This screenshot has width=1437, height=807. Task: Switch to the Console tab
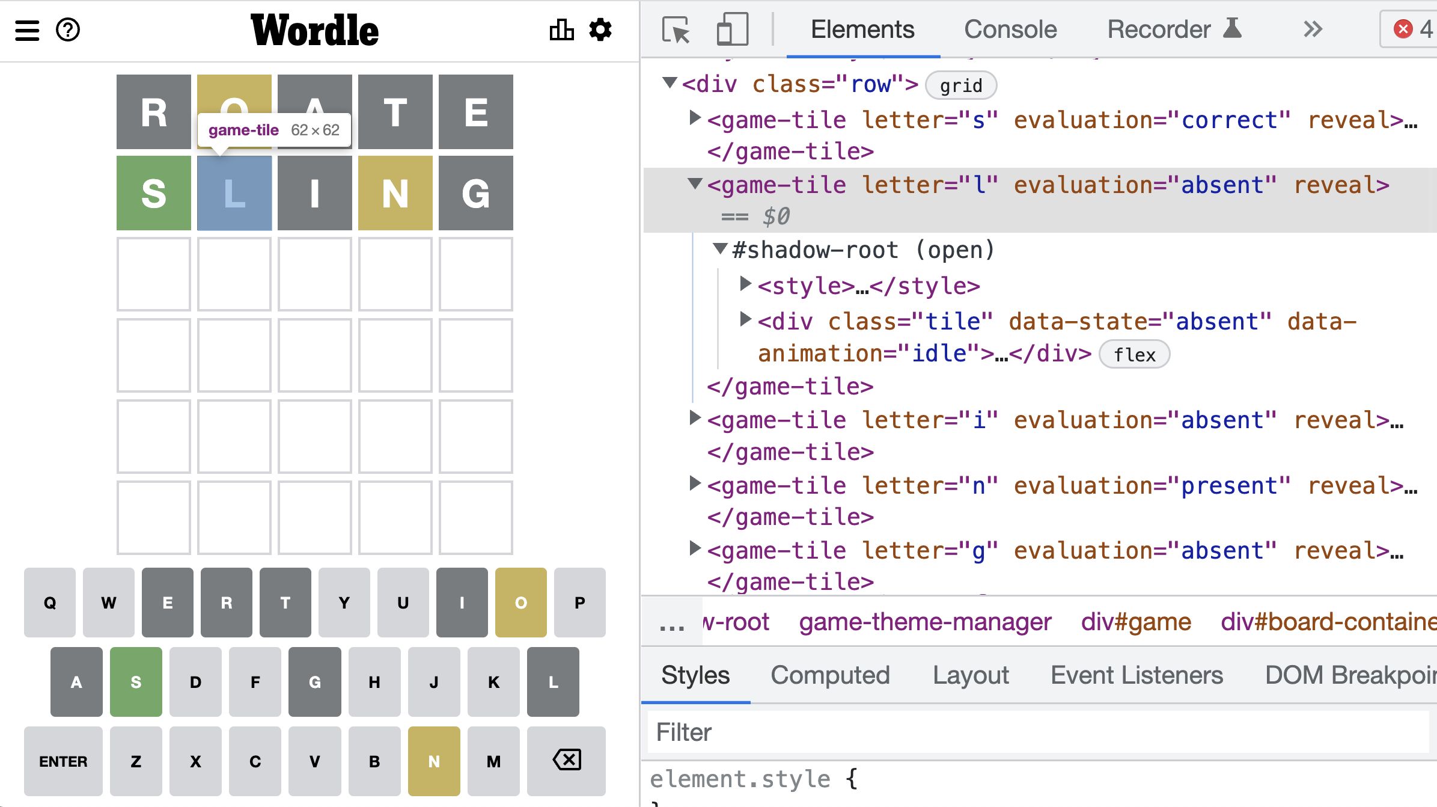1010,29
